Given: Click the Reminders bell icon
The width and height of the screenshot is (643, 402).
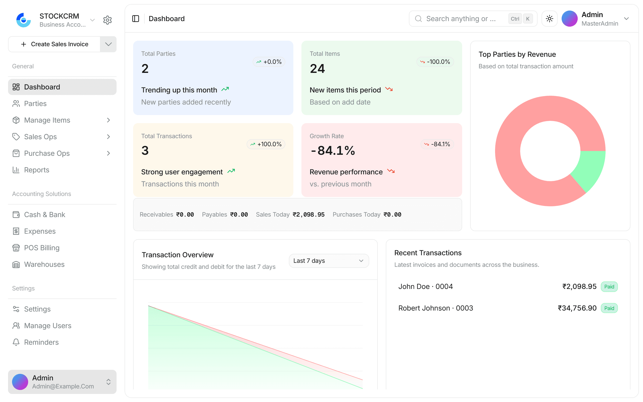Looking at the screenshot, I should click(x=16, y=342).
